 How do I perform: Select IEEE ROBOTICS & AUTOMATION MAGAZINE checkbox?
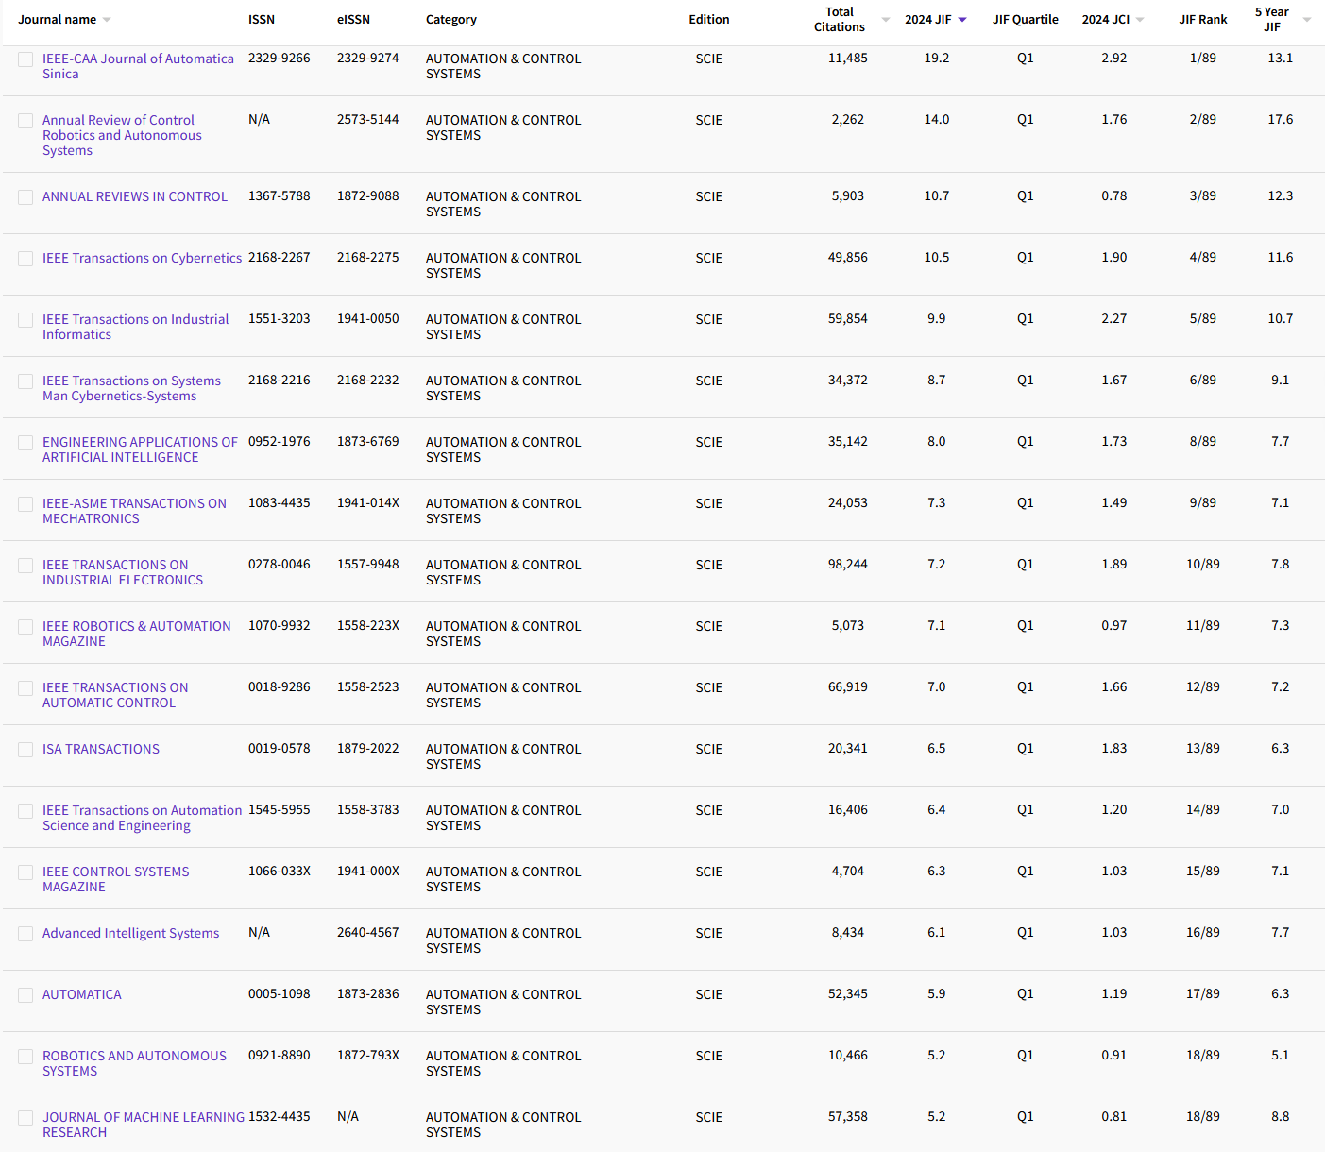click(25, 627)
